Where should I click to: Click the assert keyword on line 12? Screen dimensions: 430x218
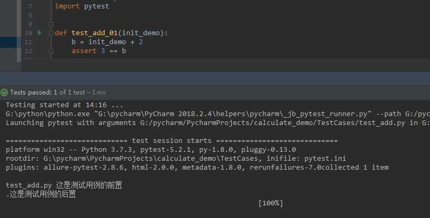click(x=84, y=51)
